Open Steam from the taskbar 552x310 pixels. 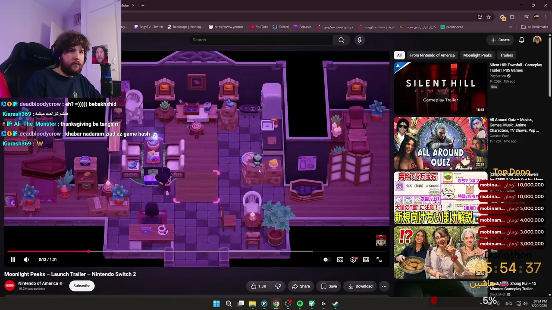click(335, 304)
